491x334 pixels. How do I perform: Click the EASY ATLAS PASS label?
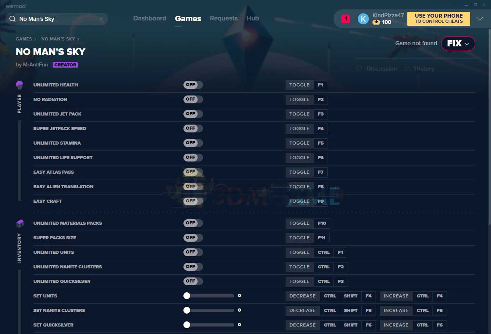point(53,172)
